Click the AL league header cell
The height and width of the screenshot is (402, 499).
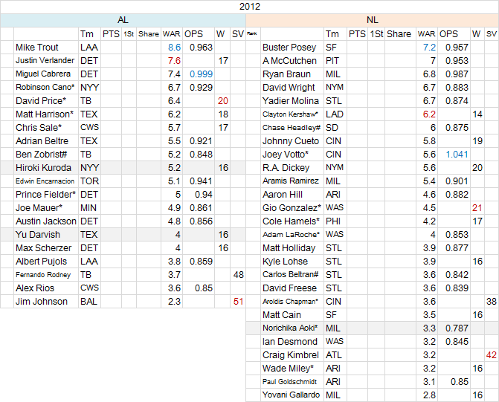click(x=123, y=20)
